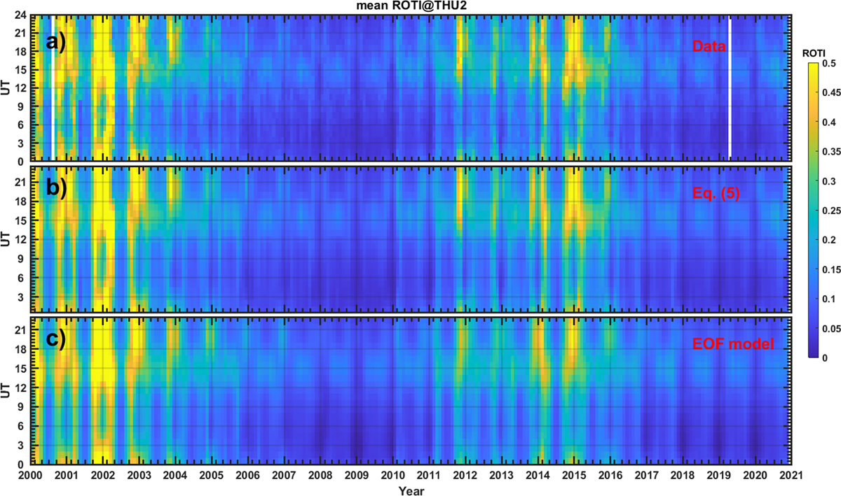Click the "2021" year tick label
This screenshot has height=496, width=841.
(x=791, y=476)
